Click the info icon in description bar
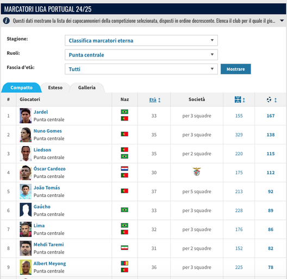 click(x=6, y=21)
